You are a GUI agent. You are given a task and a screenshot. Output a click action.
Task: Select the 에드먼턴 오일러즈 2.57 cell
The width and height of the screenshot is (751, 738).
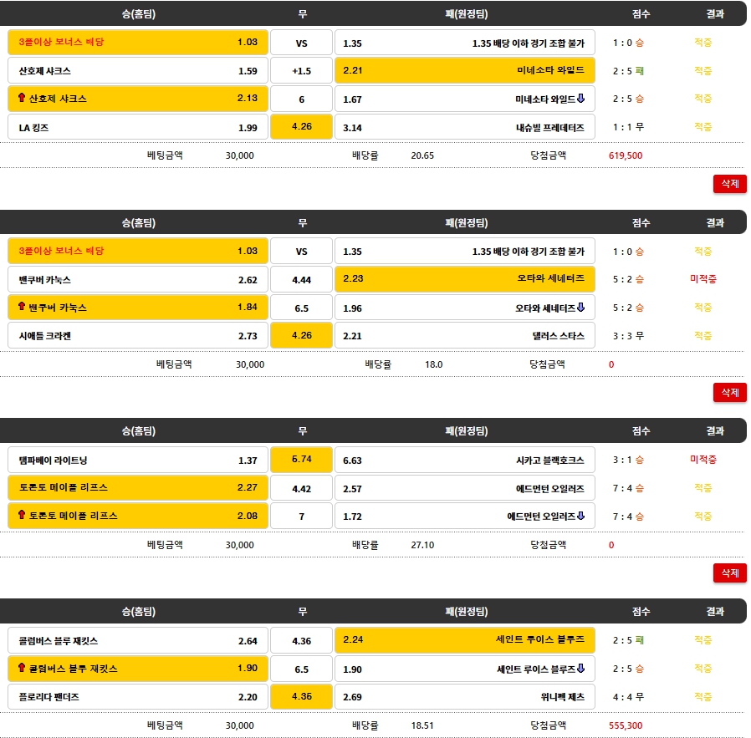[465, 489]
